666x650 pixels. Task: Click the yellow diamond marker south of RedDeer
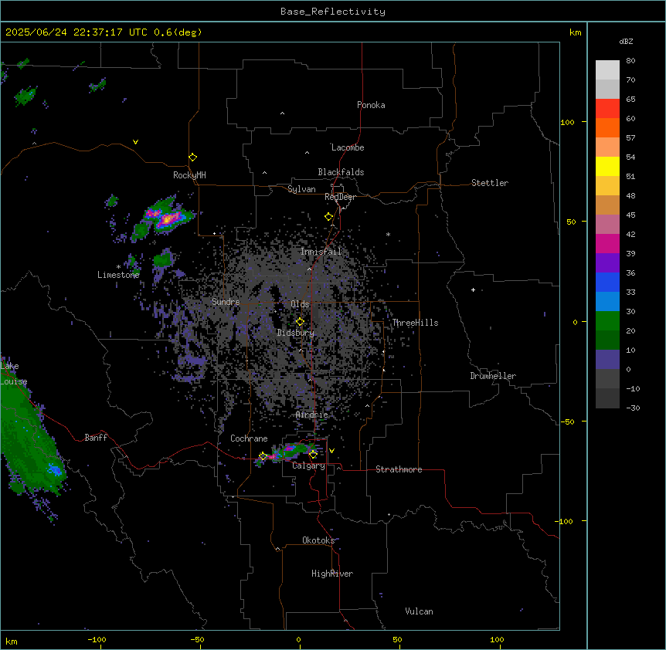(x=328, y=217)
